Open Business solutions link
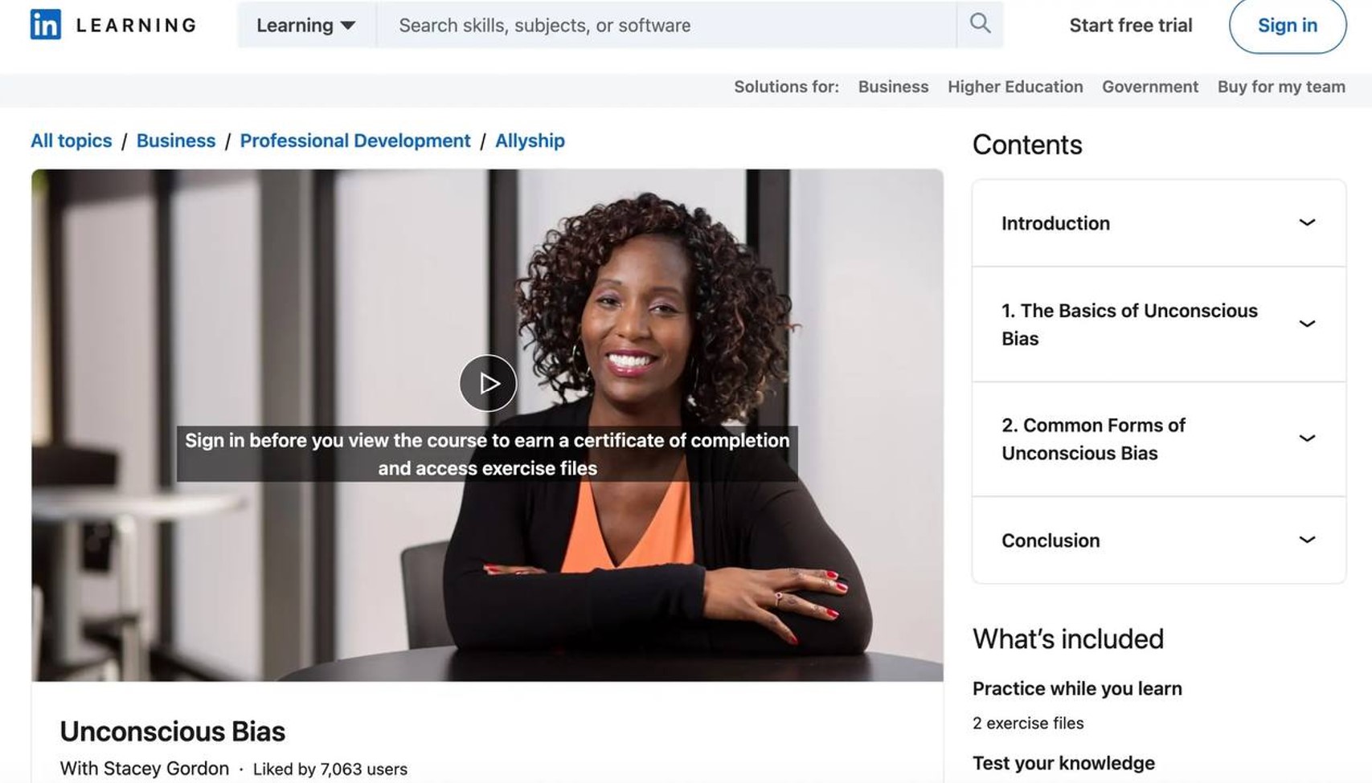1372x783 pixels. click(893, 87)
